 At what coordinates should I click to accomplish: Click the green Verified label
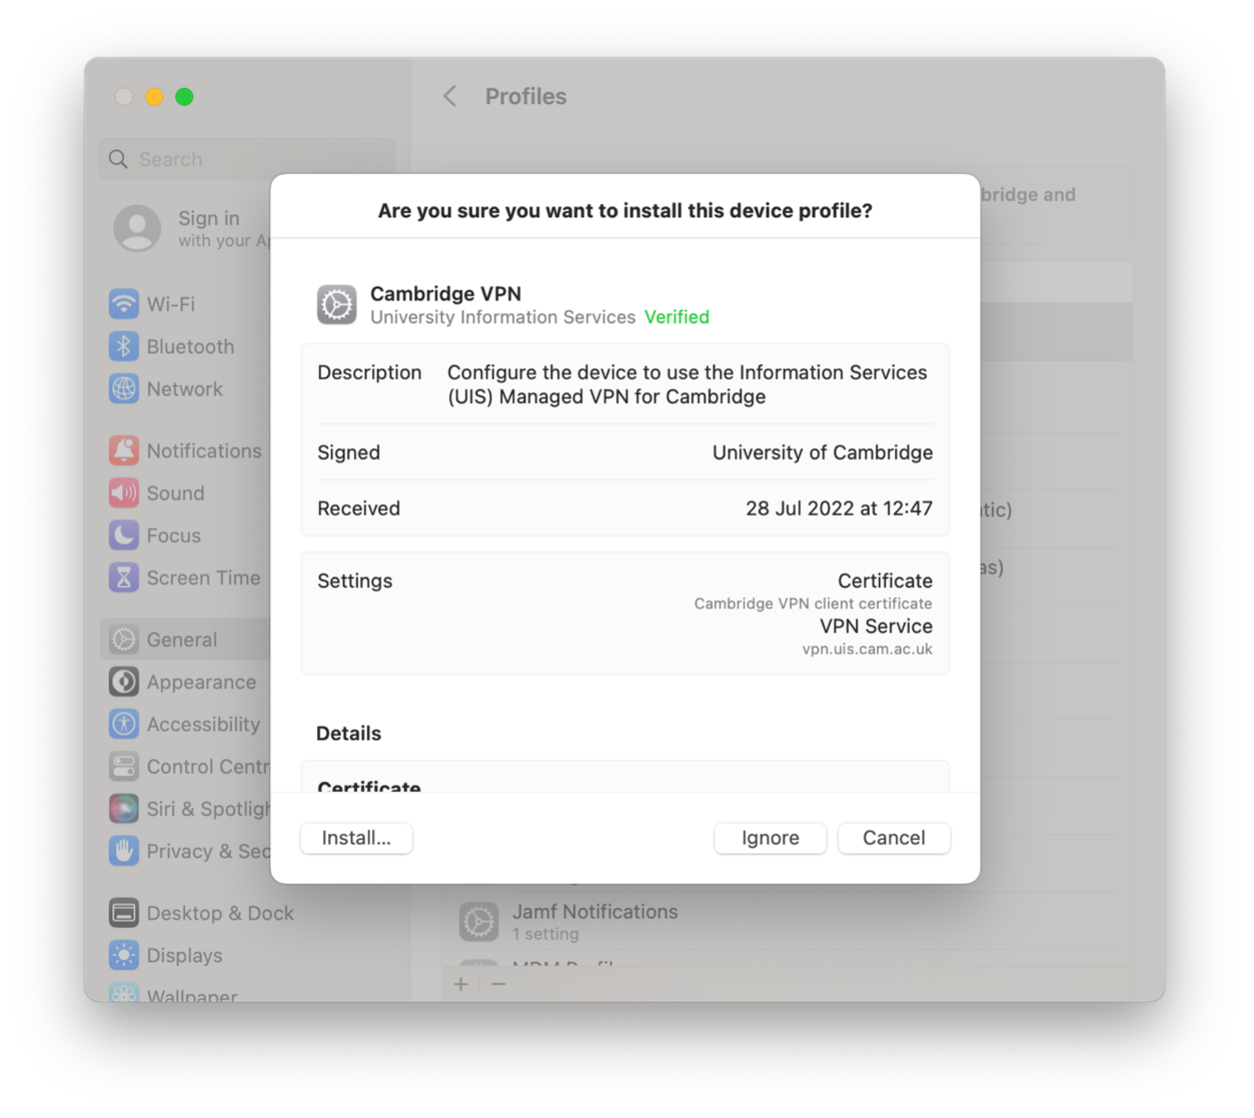pos(677,317)
